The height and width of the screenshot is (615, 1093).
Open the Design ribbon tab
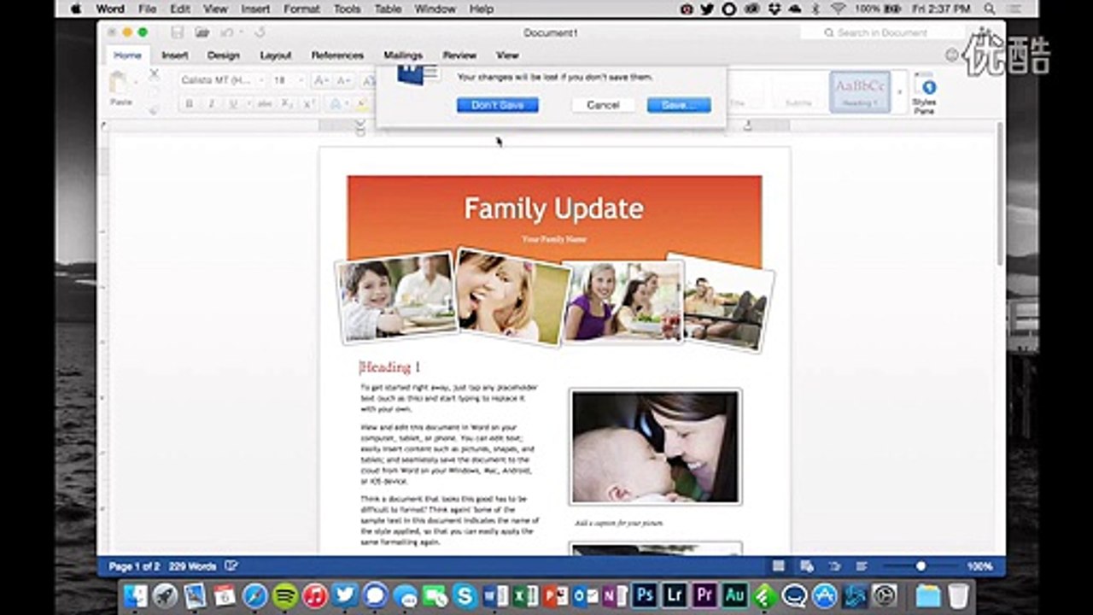(x=224, y=56)
